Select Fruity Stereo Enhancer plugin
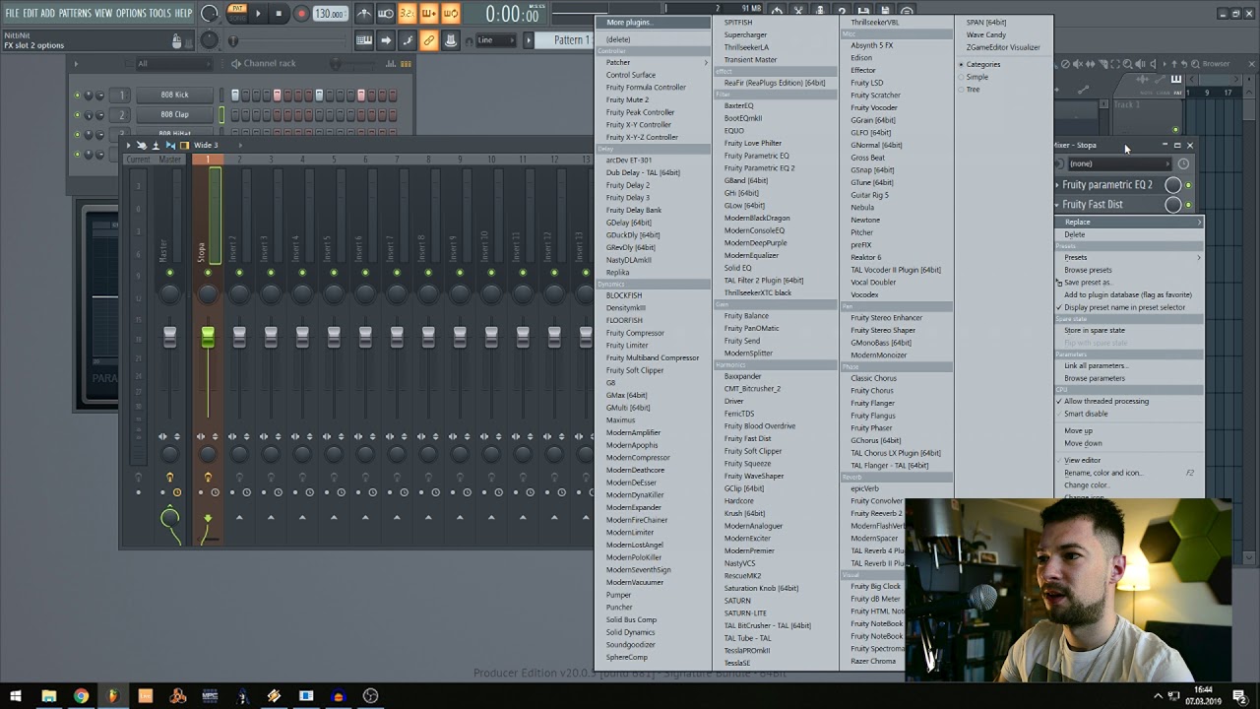The height and width of the screenshot is (709, 1260). [x=886, y=318]
